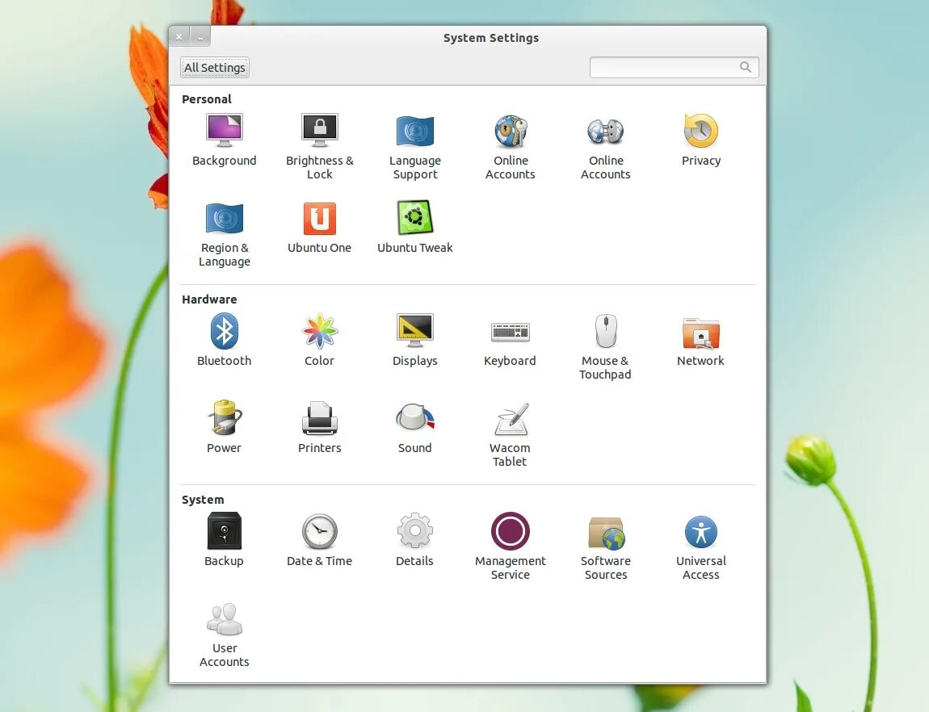Image resolution: width=929 pixels, height=712 pixels.
Task: Click the All Settings button
Action: click(214, 68)
